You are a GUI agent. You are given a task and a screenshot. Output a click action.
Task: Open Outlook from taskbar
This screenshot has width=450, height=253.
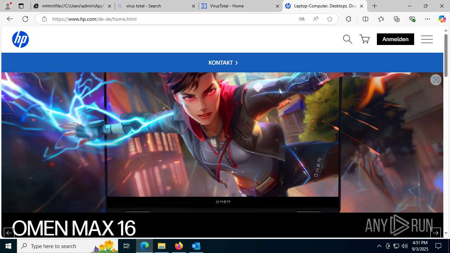click(196, 246)
